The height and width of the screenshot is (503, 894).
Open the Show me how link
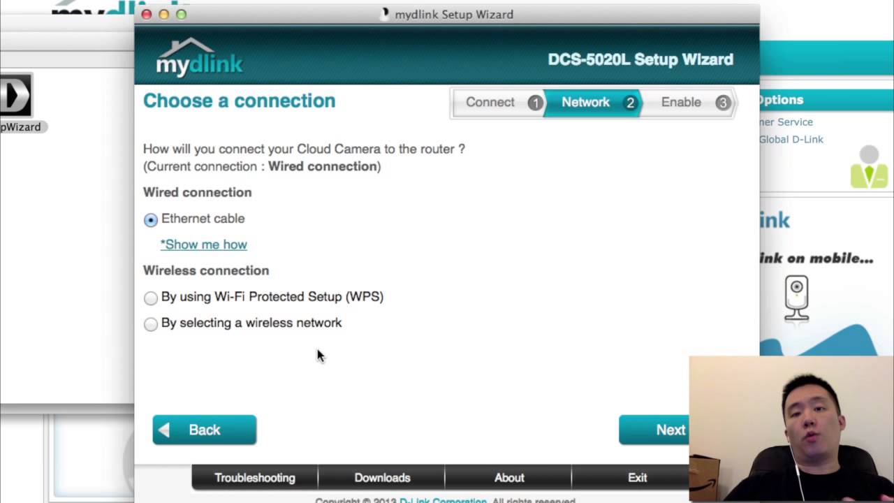pyautogui.click(x=204, y=245)
